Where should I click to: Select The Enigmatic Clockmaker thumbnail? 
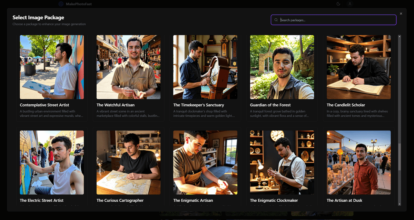[282, 162]
